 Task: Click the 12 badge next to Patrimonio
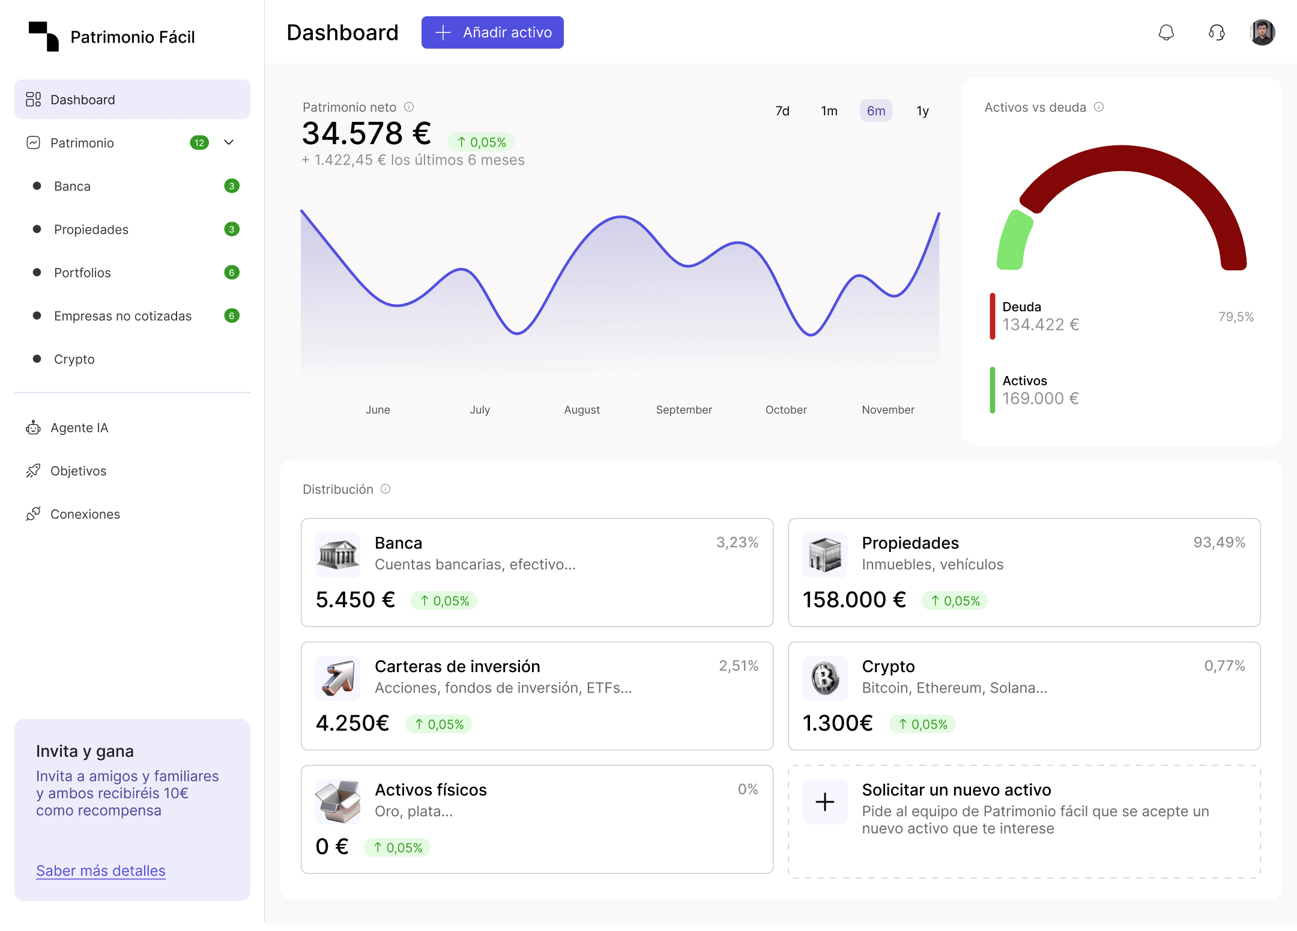click(x=199, y=143)
